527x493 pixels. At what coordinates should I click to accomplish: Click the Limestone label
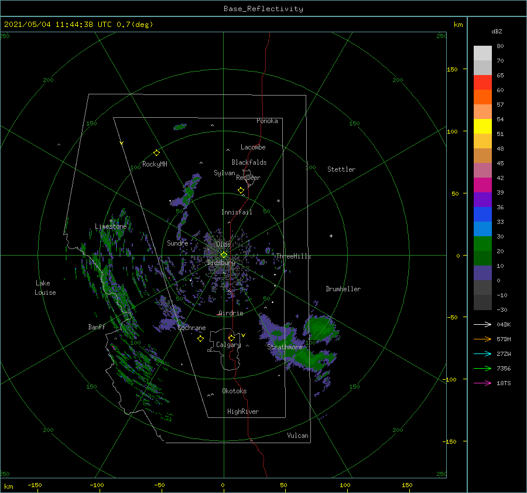[111, 226]
